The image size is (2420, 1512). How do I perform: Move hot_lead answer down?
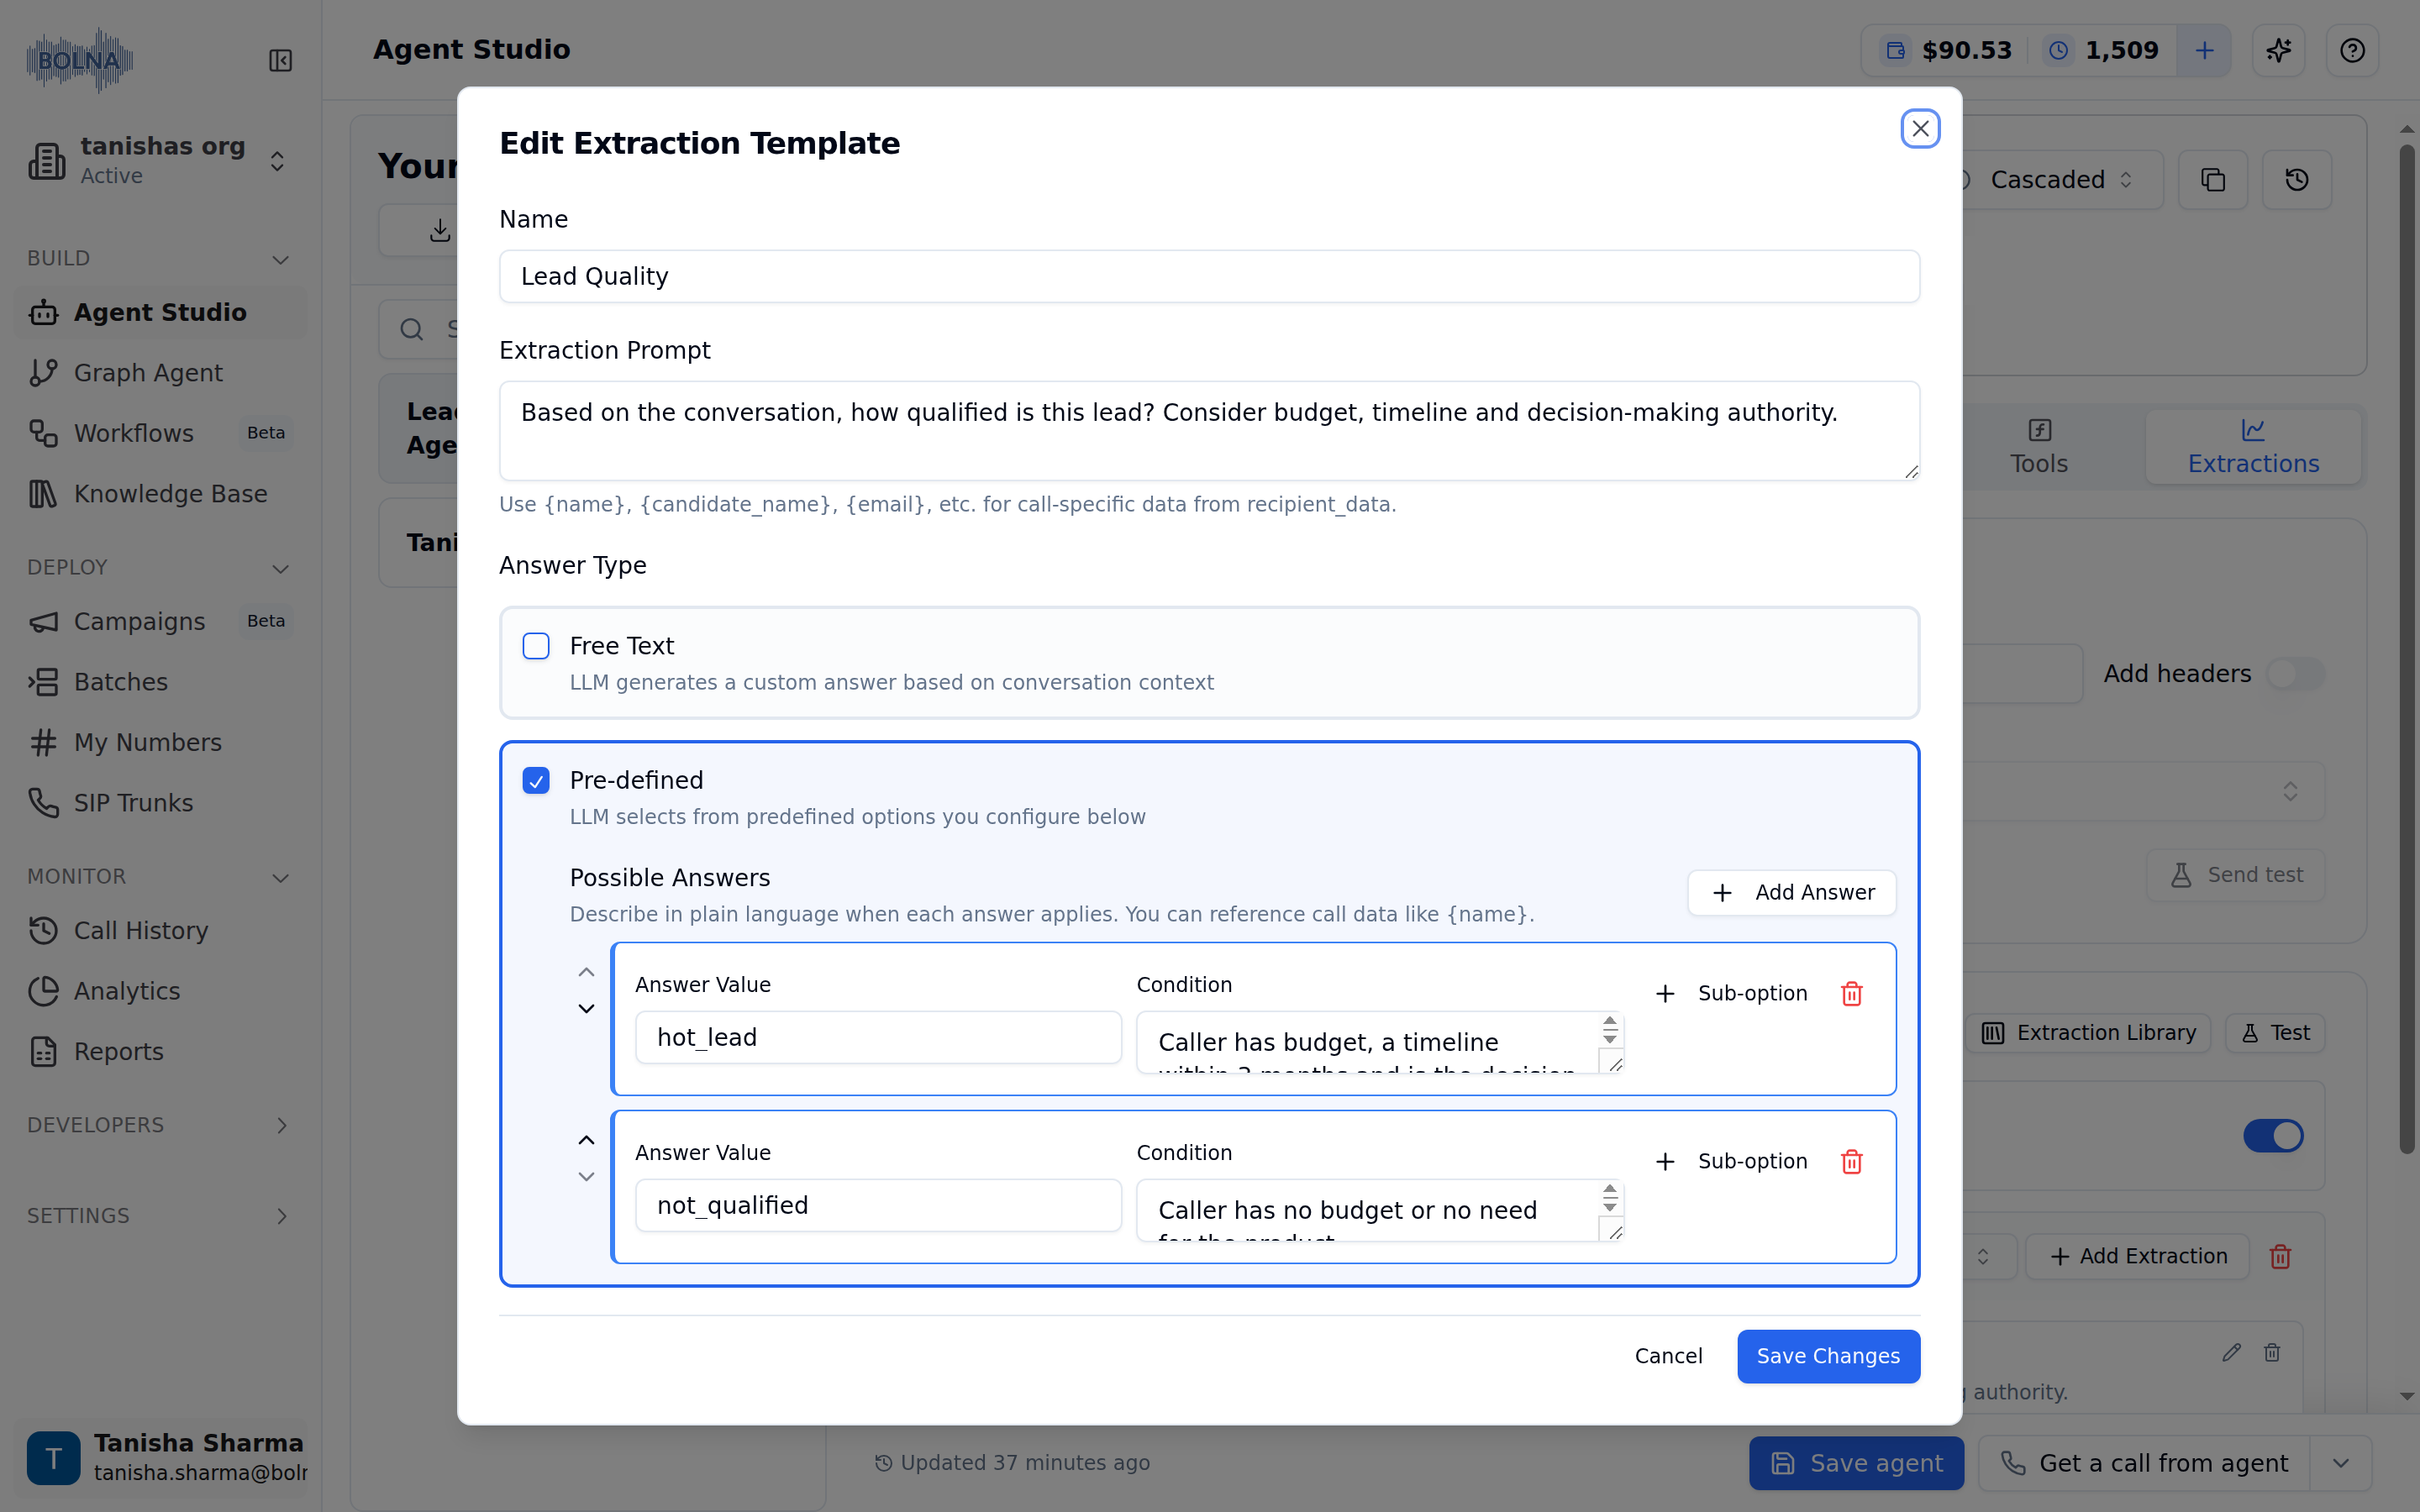click(586, 1009)
